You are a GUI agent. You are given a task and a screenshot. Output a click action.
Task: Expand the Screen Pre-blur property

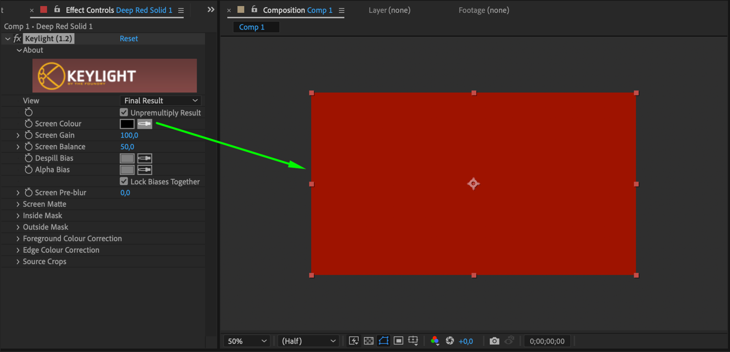(18, 193)
